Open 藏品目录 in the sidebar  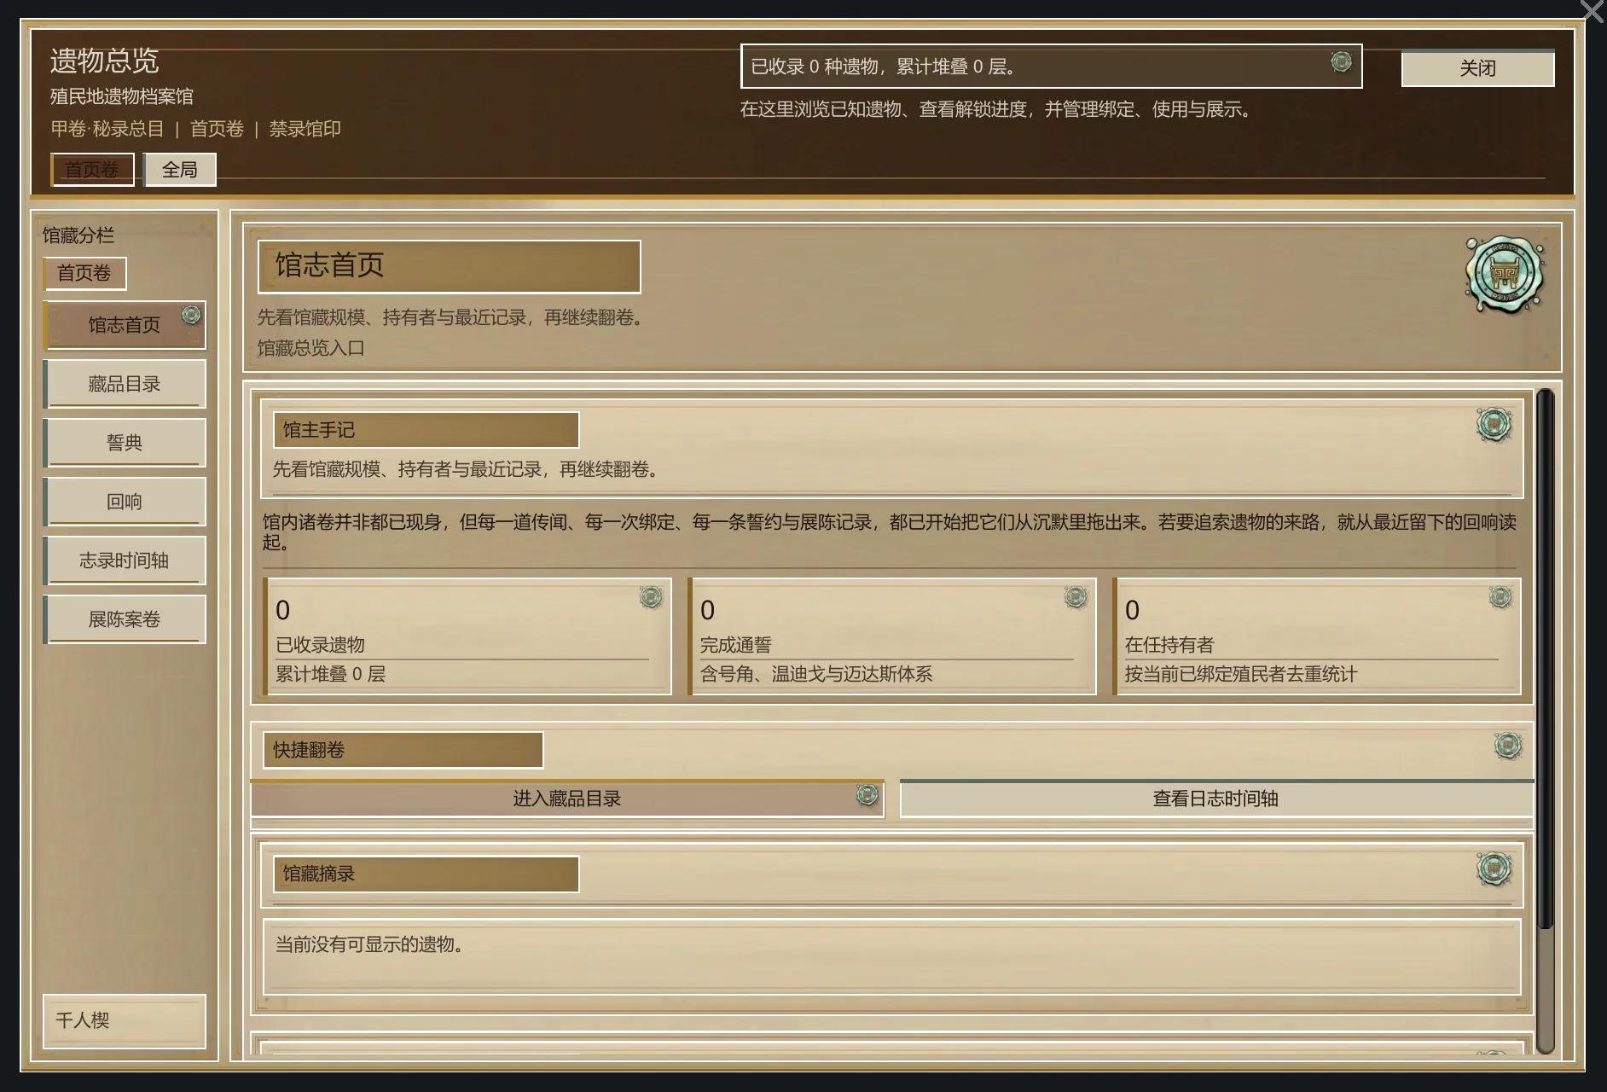(x=125, y=384)
